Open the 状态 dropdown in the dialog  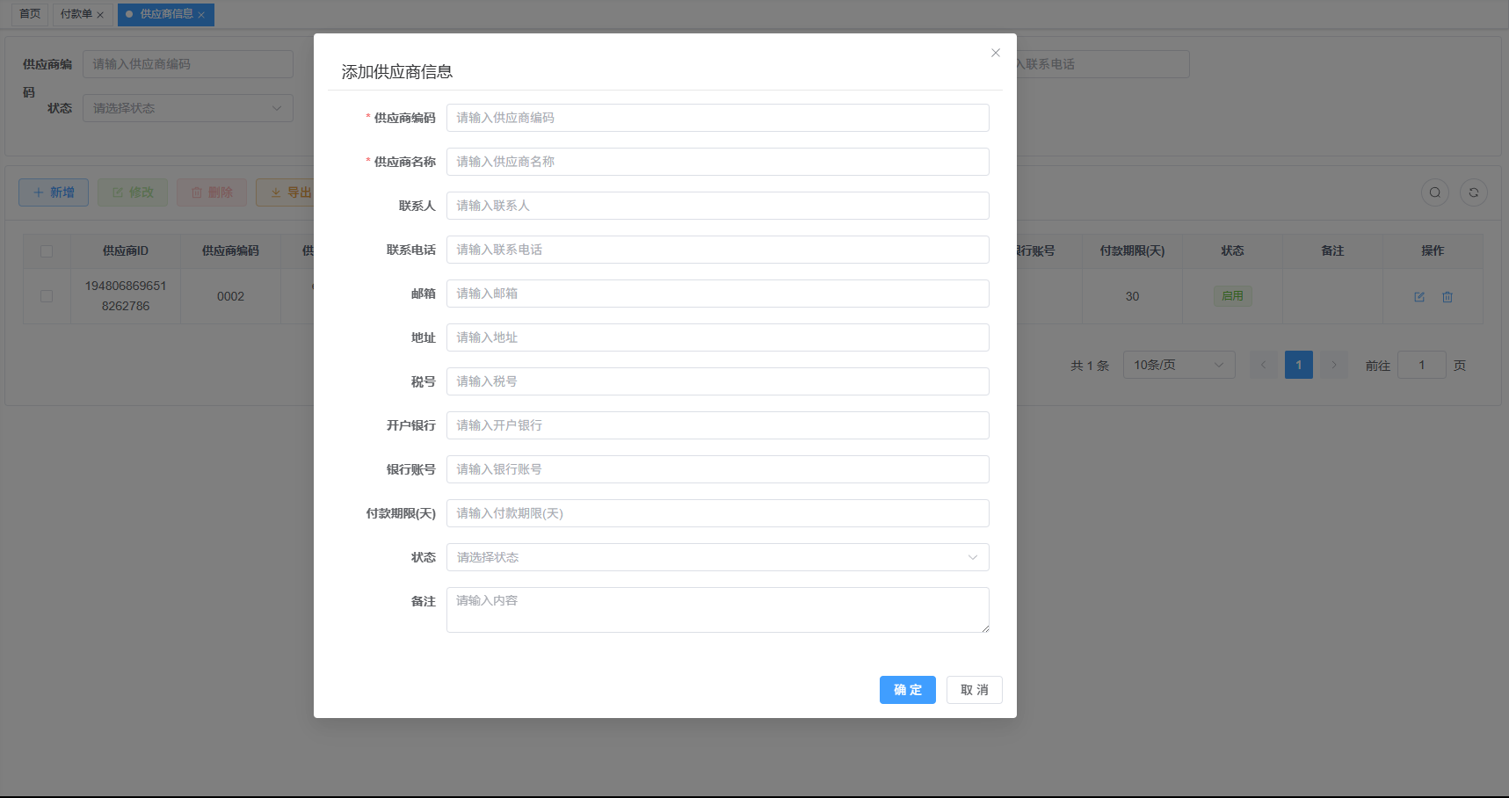click(717, 556)
